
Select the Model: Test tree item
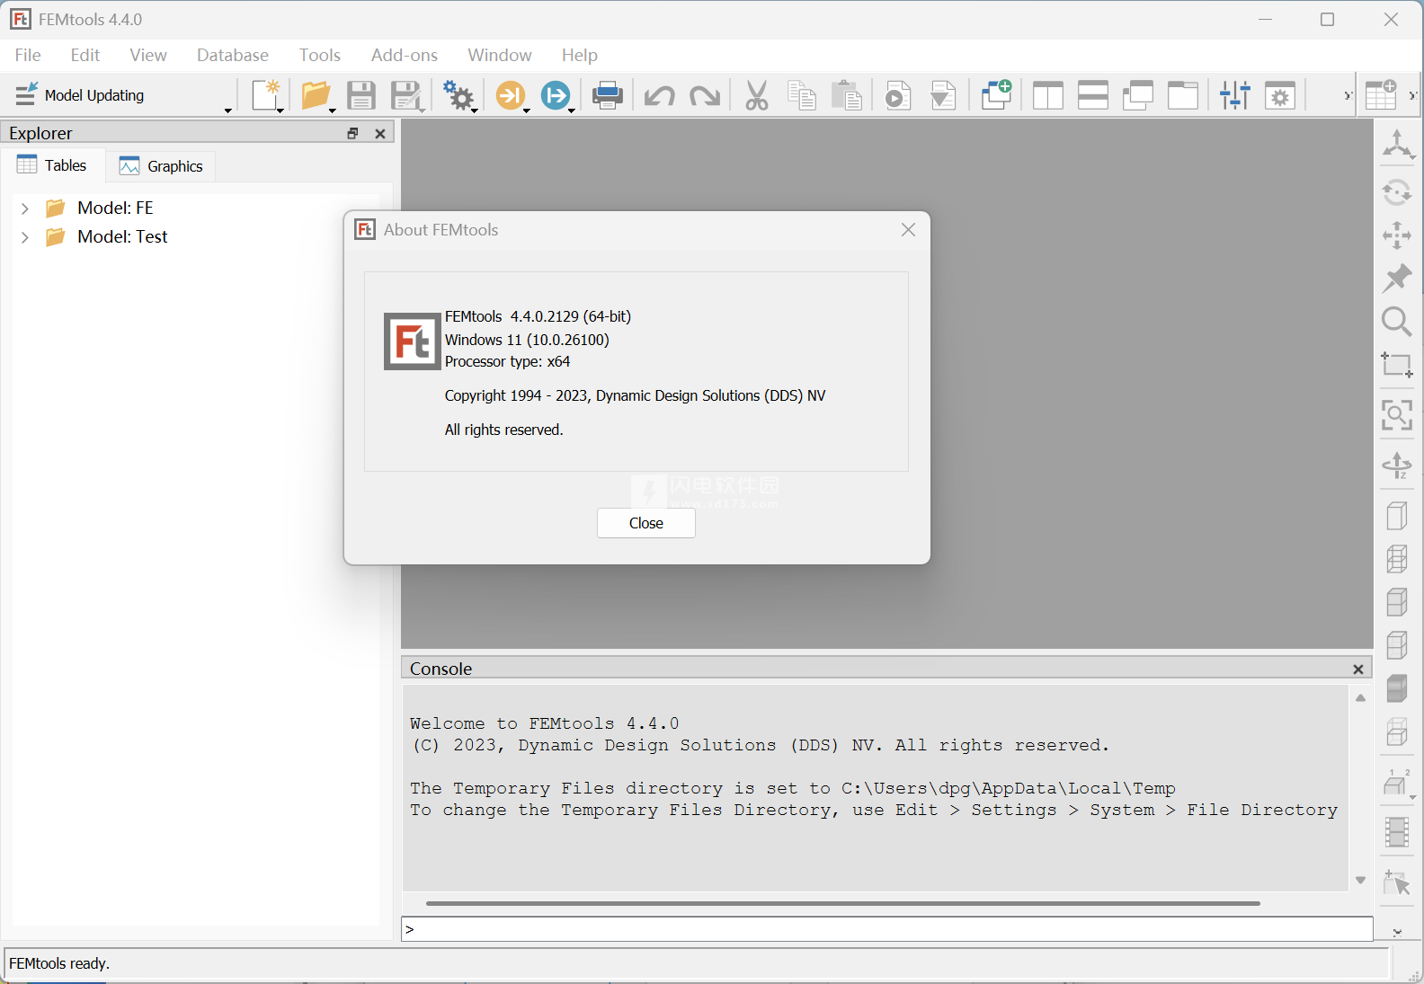coord(122,237)
